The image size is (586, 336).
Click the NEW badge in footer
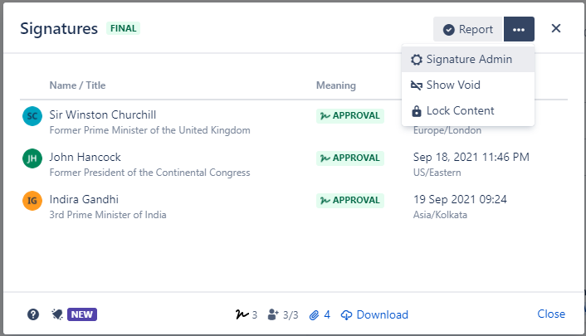click(x=82, y=314)
